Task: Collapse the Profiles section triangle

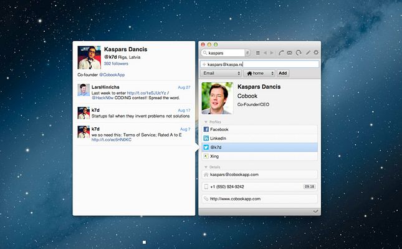Action: 206,122
